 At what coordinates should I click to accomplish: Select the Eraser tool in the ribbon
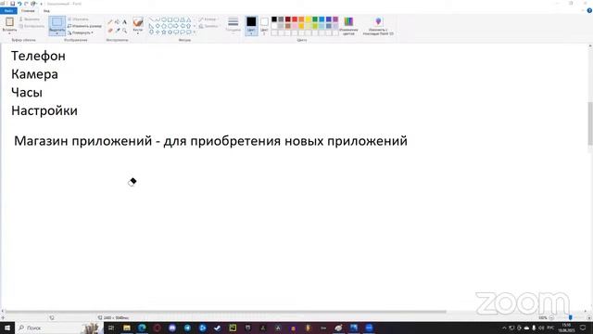(x=110, y=31)
